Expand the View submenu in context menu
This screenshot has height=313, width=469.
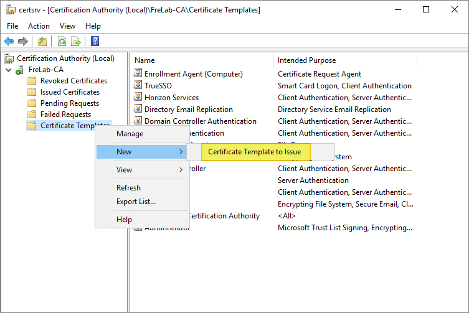coord(181,170)
